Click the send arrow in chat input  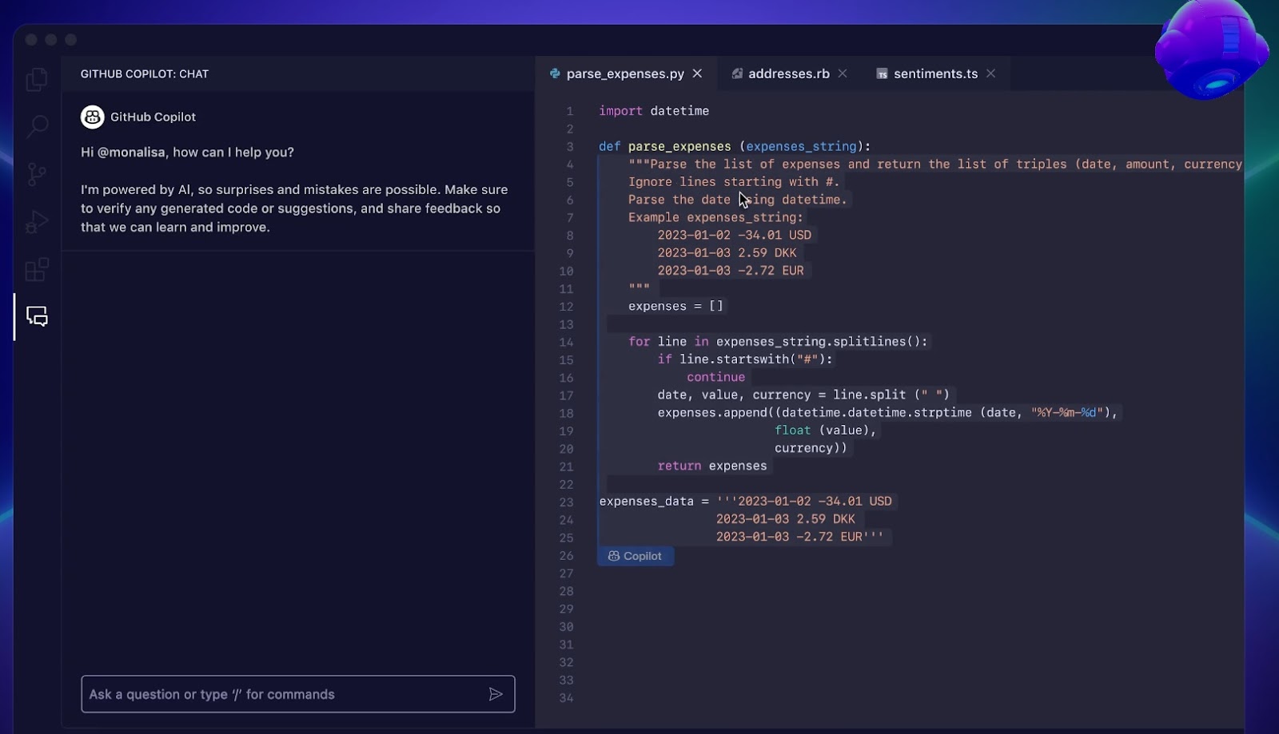pyautogui.click(x=496, y=694)
